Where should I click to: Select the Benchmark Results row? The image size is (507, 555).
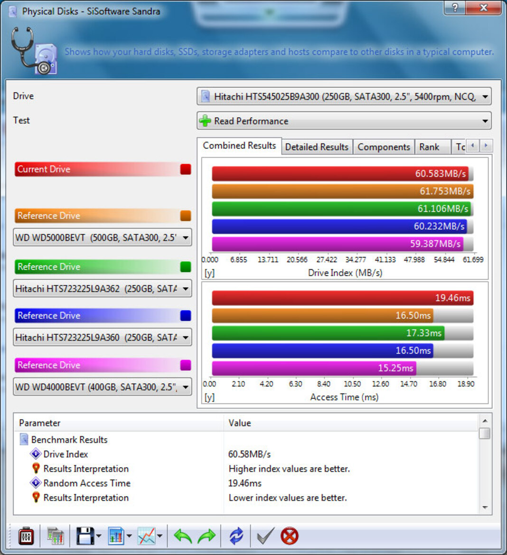(x=245, y=440)
